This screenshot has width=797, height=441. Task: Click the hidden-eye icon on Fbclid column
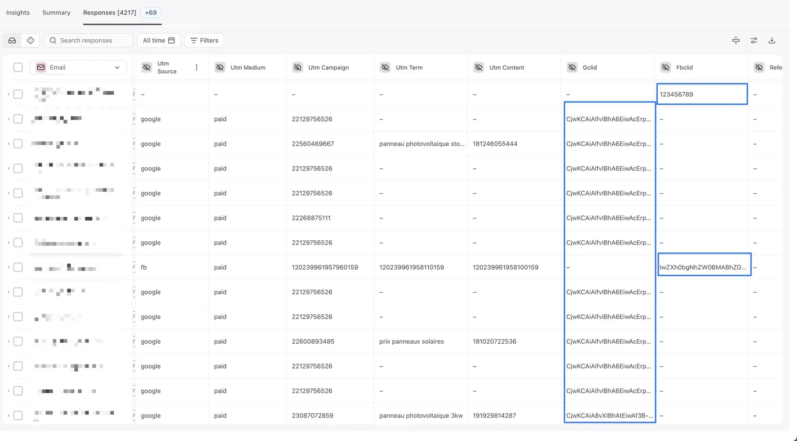click(x=665, y=67)
